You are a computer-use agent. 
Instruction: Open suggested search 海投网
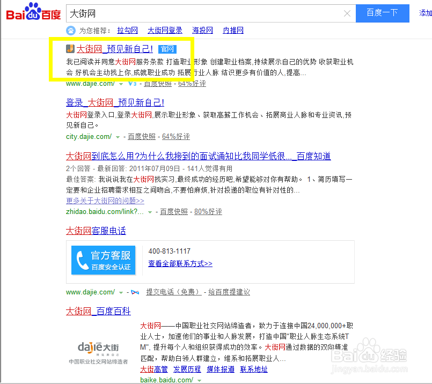202,30
